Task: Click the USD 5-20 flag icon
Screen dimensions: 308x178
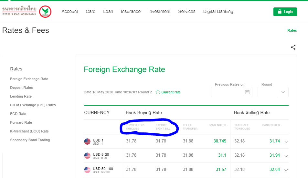Action: pos(87,156)
